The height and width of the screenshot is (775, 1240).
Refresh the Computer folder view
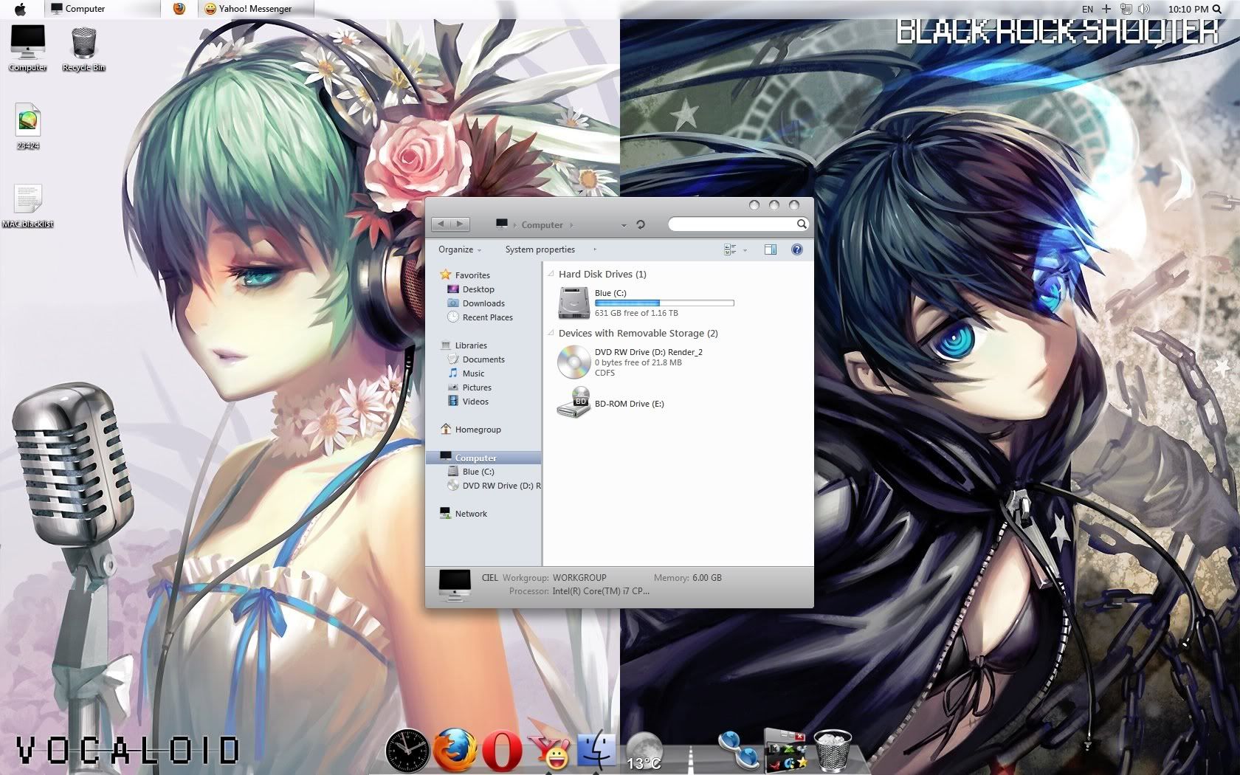pyautogui.click(x=641, y=224)
